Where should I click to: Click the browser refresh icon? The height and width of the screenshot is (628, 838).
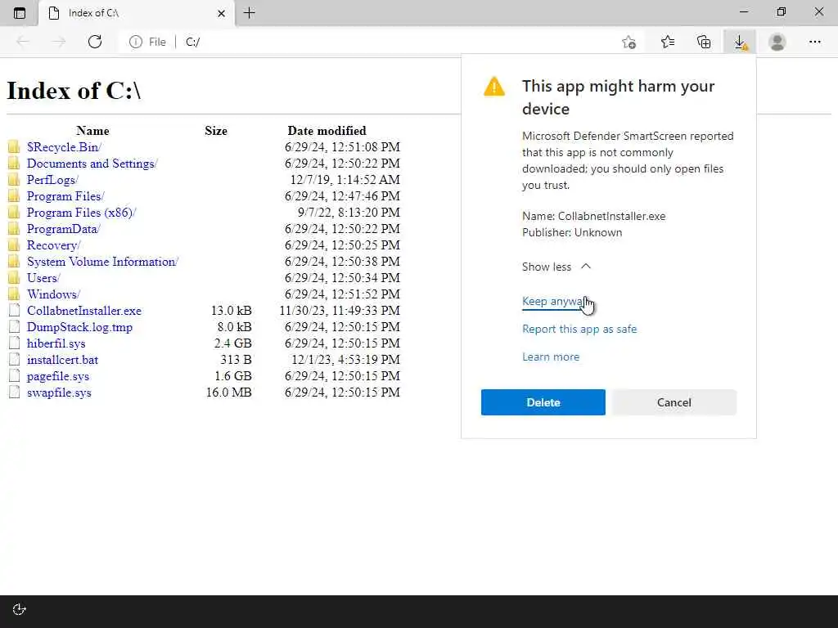[95, 42]
